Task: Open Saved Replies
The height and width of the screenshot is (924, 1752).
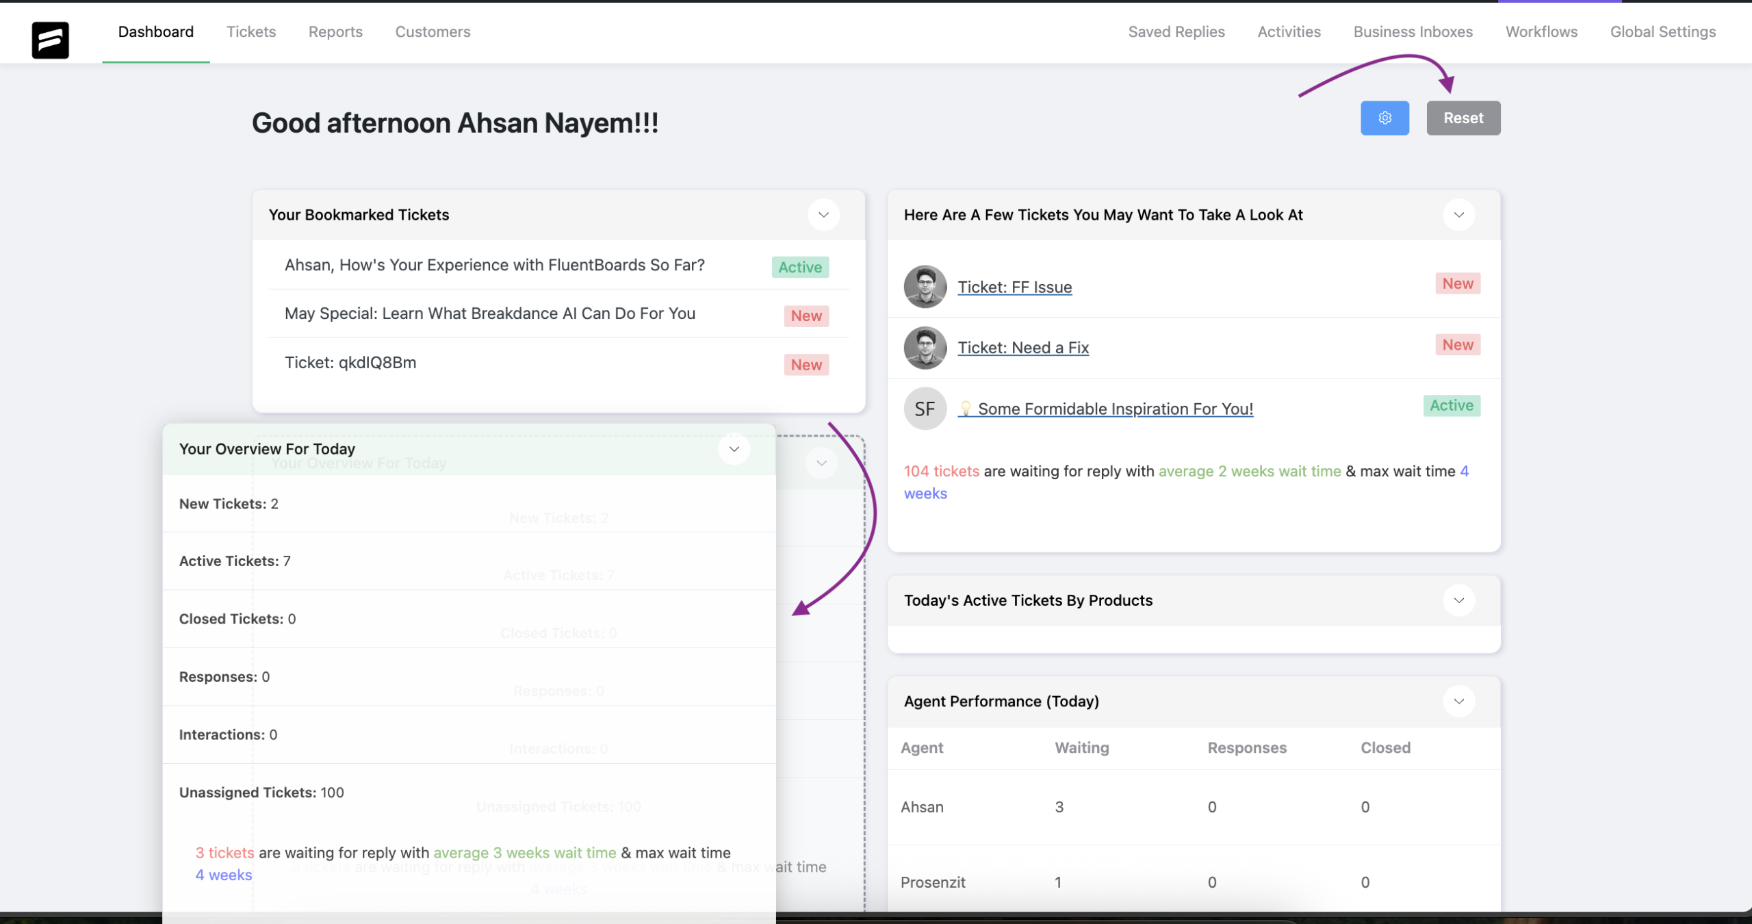Action: click(1176, 31)
